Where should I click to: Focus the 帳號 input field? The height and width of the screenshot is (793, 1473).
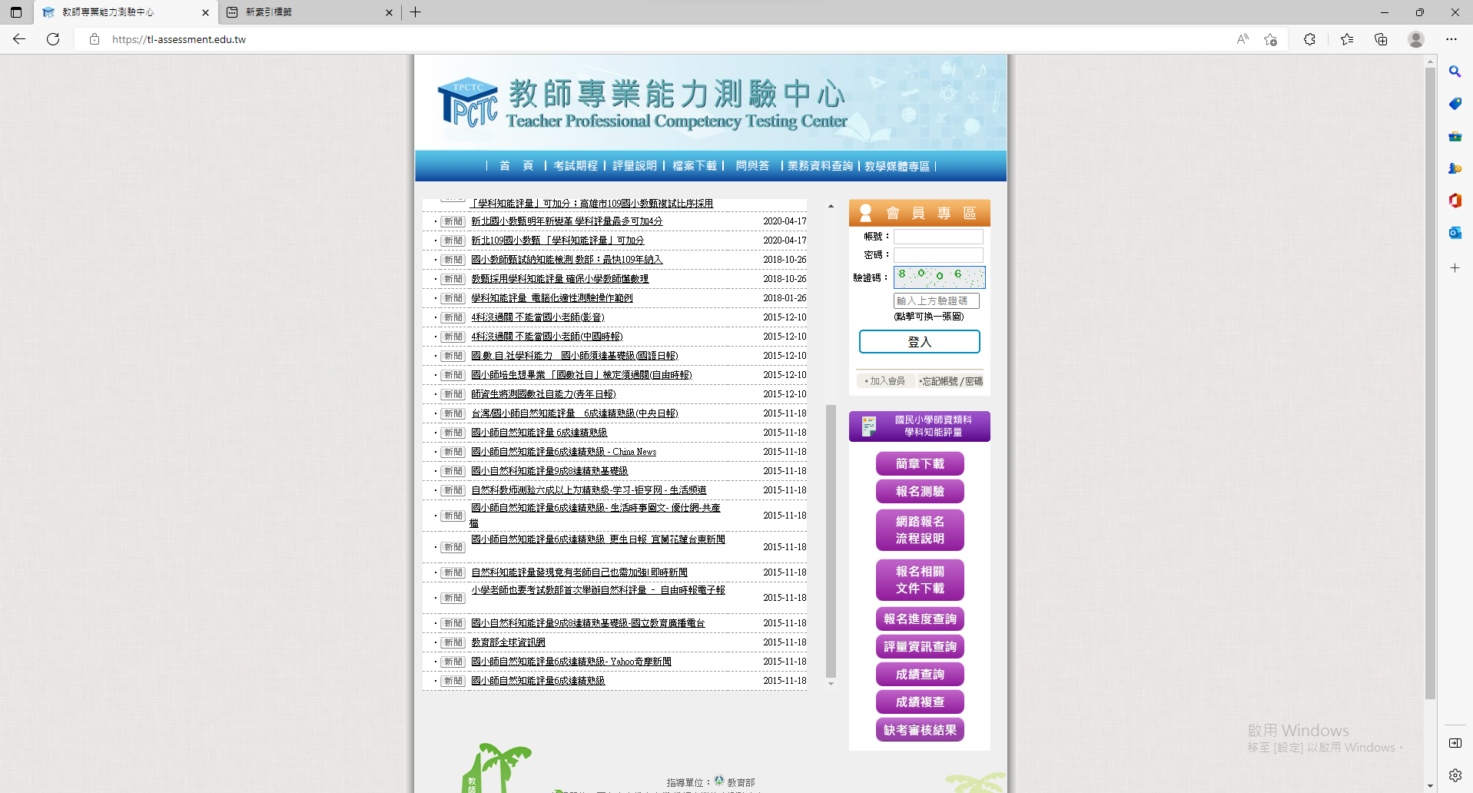(938, 237)
